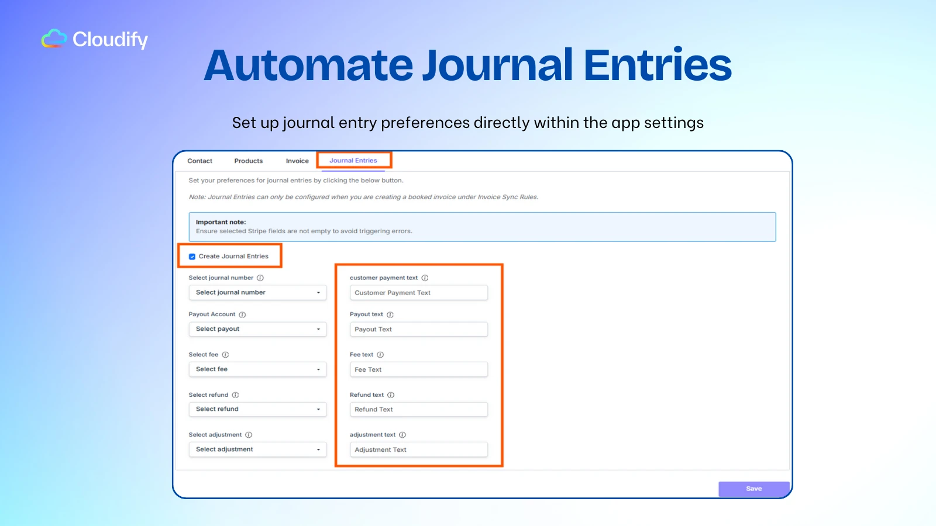Click info icon beside Payout Account label

(242, 315)
